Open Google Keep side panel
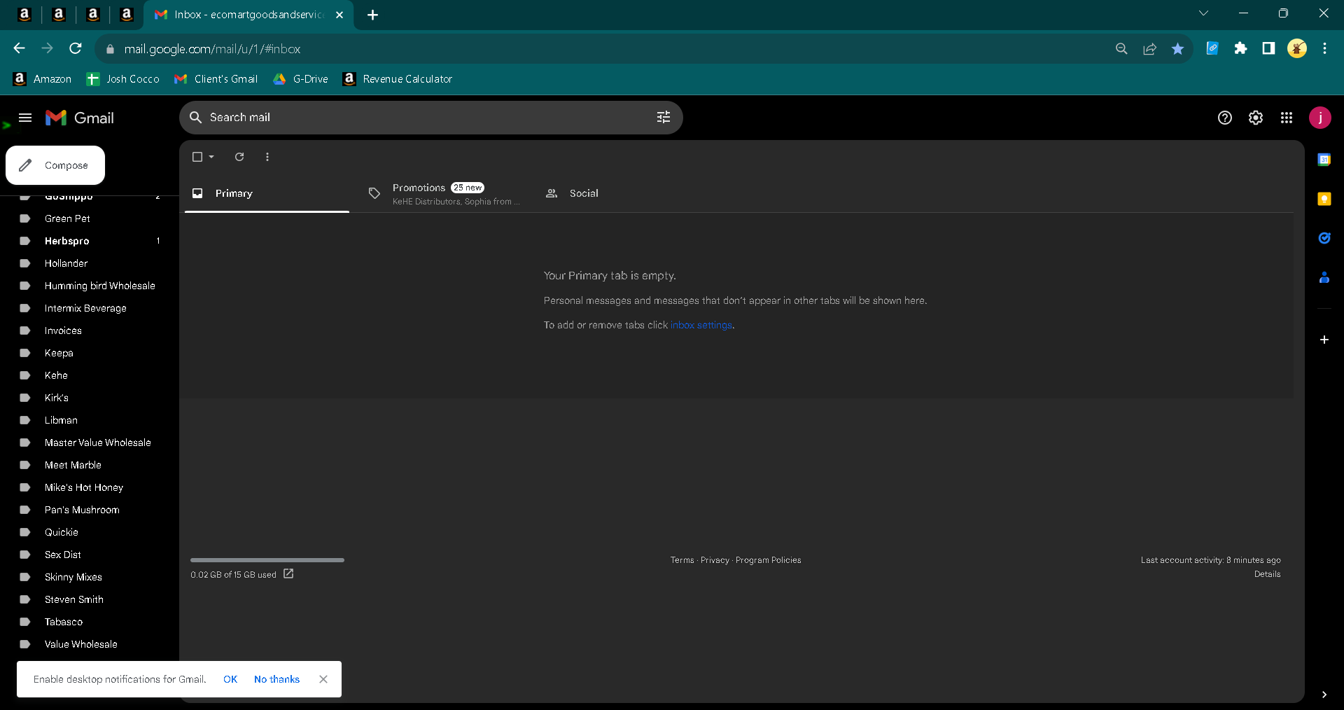The width and height of the screenshot is (1344, 710). tap(1324, 199)
